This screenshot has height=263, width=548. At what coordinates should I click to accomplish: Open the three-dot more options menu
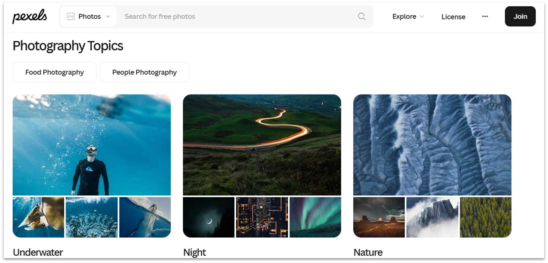(485, 16)
